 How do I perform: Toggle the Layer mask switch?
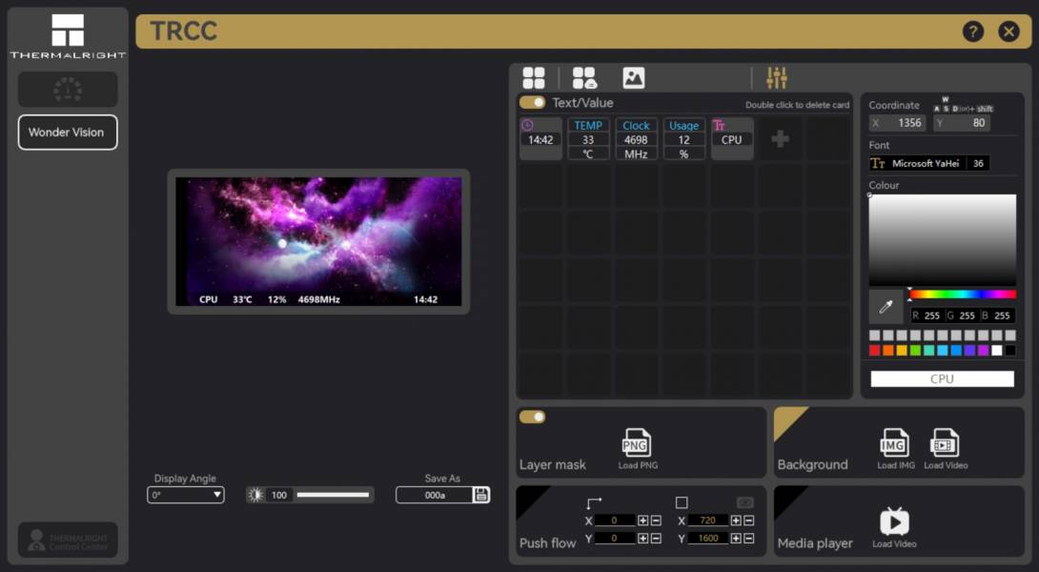pyautogui.click(x=532, y=417)
